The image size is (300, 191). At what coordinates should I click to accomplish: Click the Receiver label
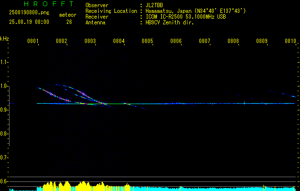tap(97, 17)
